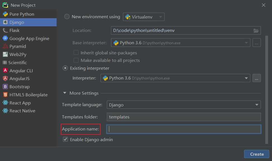The width and height of the screenshot is (272, 161).
Task: Select New environment using radio button
Action: tap(67, 17)
